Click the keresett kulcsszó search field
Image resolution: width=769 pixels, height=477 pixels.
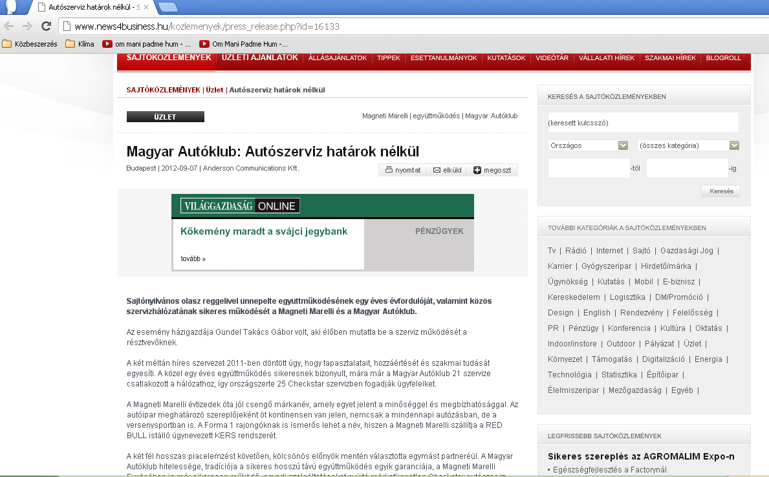click(x=643, y=123)
